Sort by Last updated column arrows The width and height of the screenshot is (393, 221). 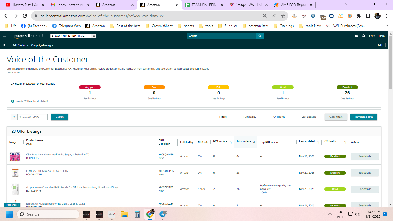coord(318,142)
